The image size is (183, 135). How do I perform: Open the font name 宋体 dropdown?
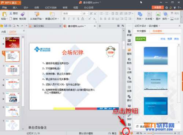pyautogui.click(x=81, y=13)
